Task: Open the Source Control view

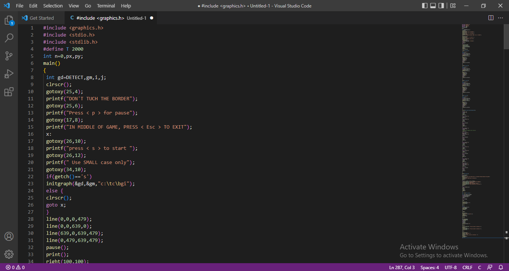Action: point(9,56)
